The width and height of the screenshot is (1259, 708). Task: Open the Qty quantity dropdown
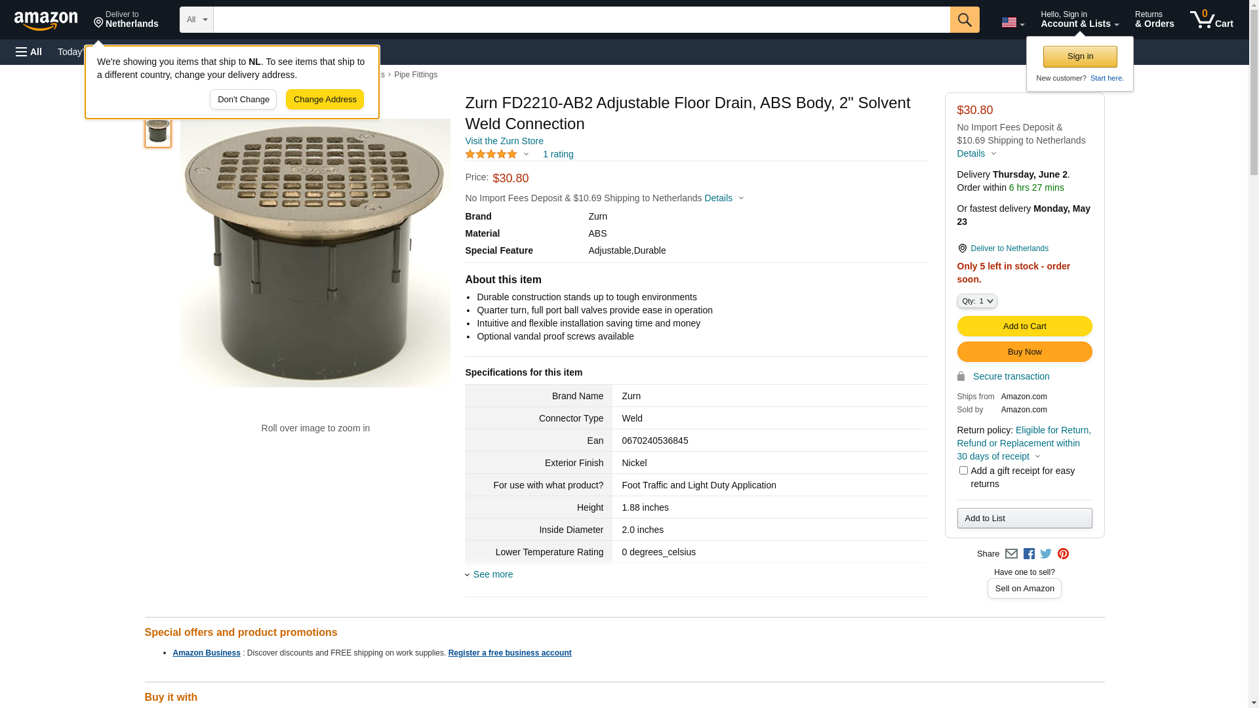[976, 301]
